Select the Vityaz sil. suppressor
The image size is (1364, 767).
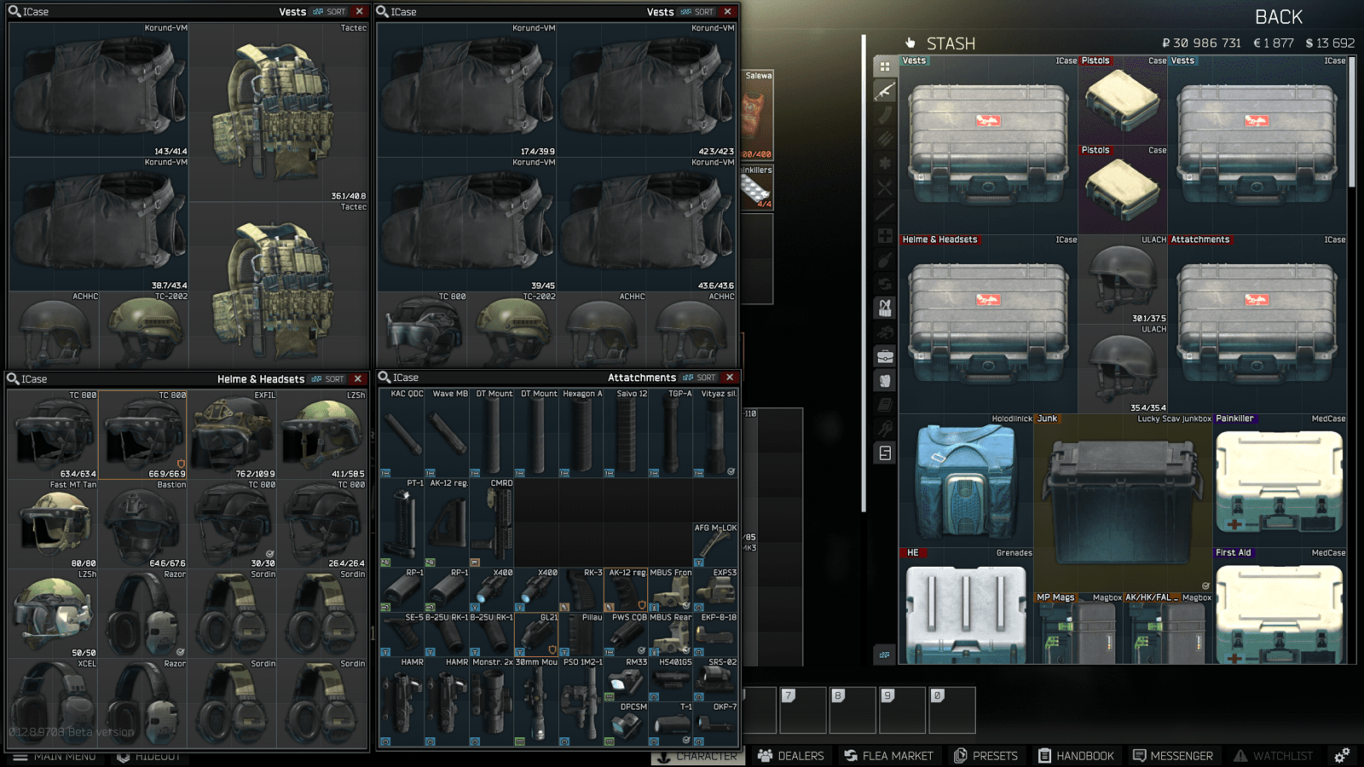click(716, 433)
